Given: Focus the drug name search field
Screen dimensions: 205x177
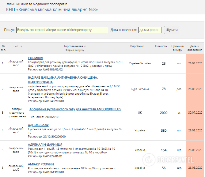Looking at the screenshot, I should (x=62, y=30).
